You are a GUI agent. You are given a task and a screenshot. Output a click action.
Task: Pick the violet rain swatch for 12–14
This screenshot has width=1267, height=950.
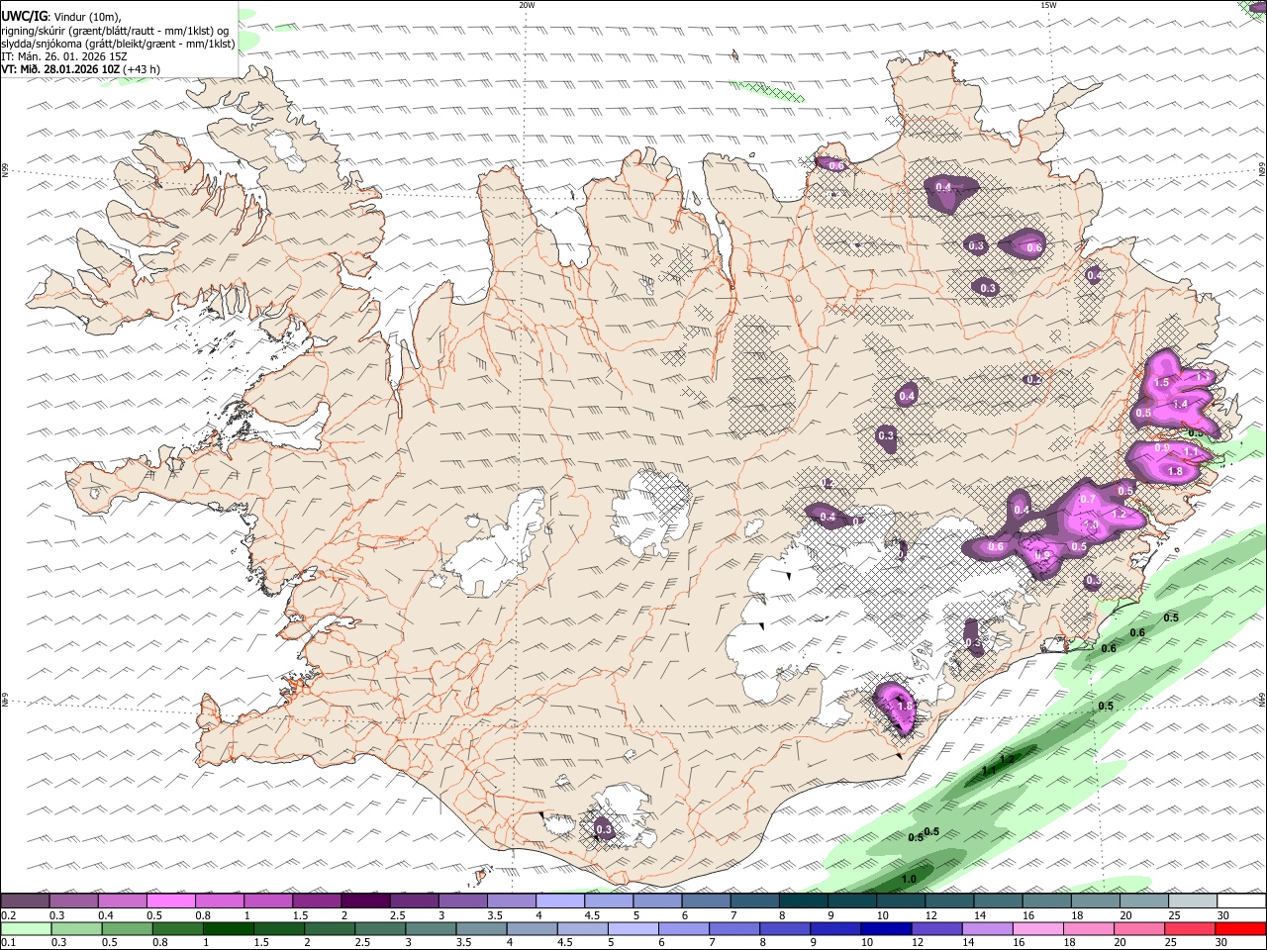pyautogui.click(x=936, y=928)
